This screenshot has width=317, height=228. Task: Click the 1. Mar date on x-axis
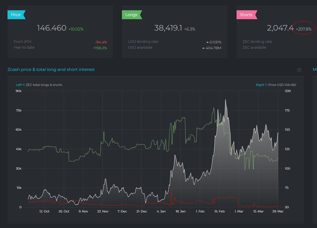(x=239, y=211)
